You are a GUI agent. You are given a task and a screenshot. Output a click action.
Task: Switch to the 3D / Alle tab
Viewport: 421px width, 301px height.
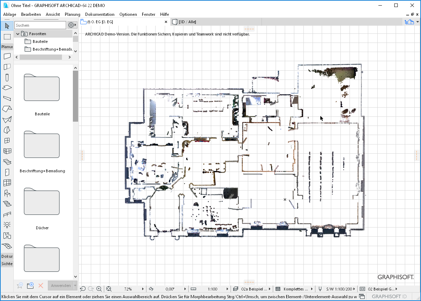pos(215,22)
